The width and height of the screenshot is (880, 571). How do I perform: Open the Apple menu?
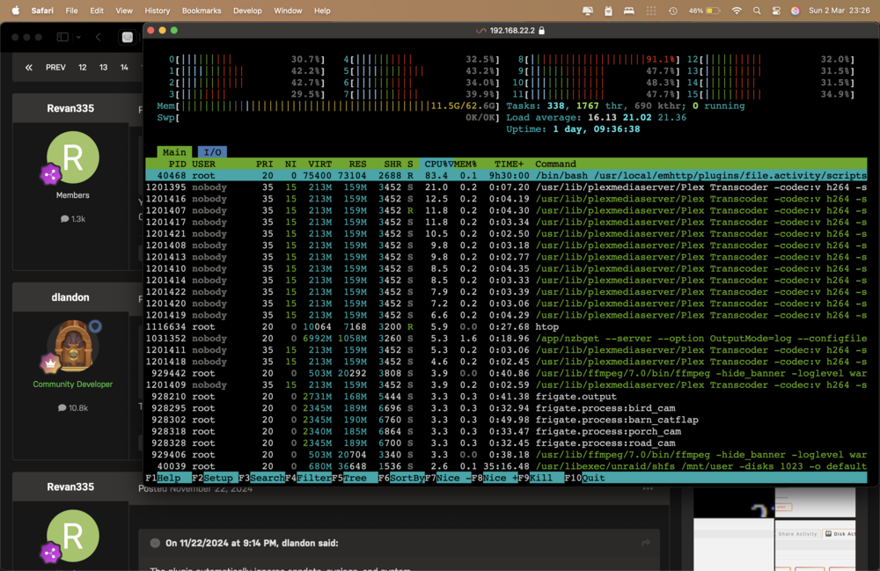click(15, 10)
